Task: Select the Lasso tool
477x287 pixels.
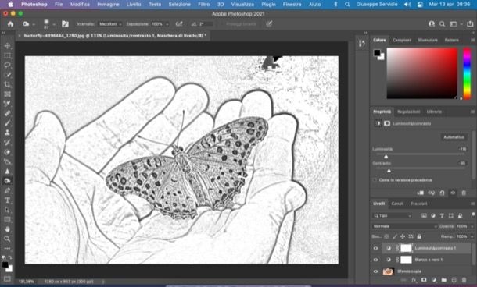Action: (x=7, y=65)
